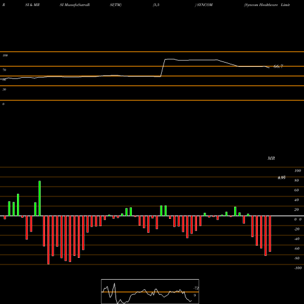
Task: Click the '(Syncom Healthcare Limit' company name
Action: 267,5
